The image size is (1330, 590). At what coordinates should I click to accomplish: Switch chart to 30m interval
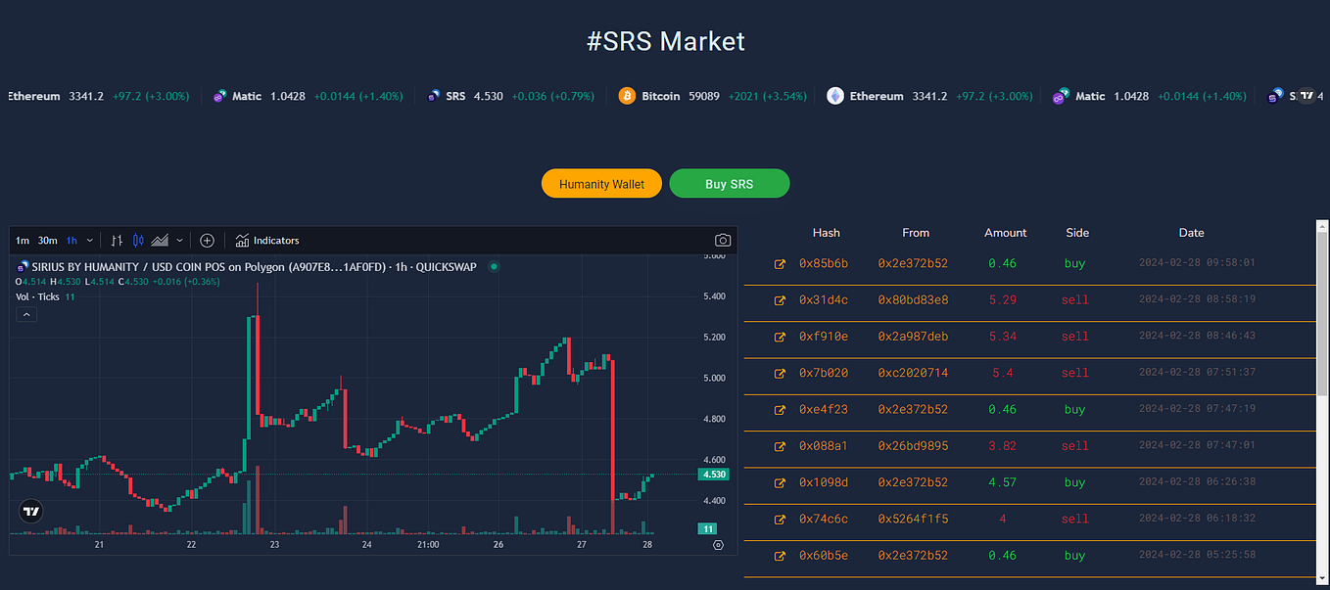(47, 241)
